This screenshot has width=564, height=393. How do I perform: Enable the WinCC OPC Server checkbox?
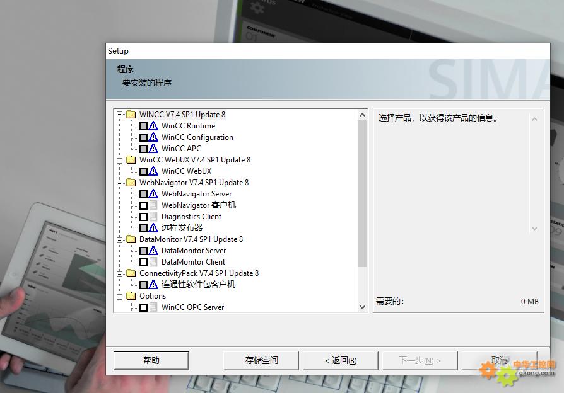[x=143, y=307]
